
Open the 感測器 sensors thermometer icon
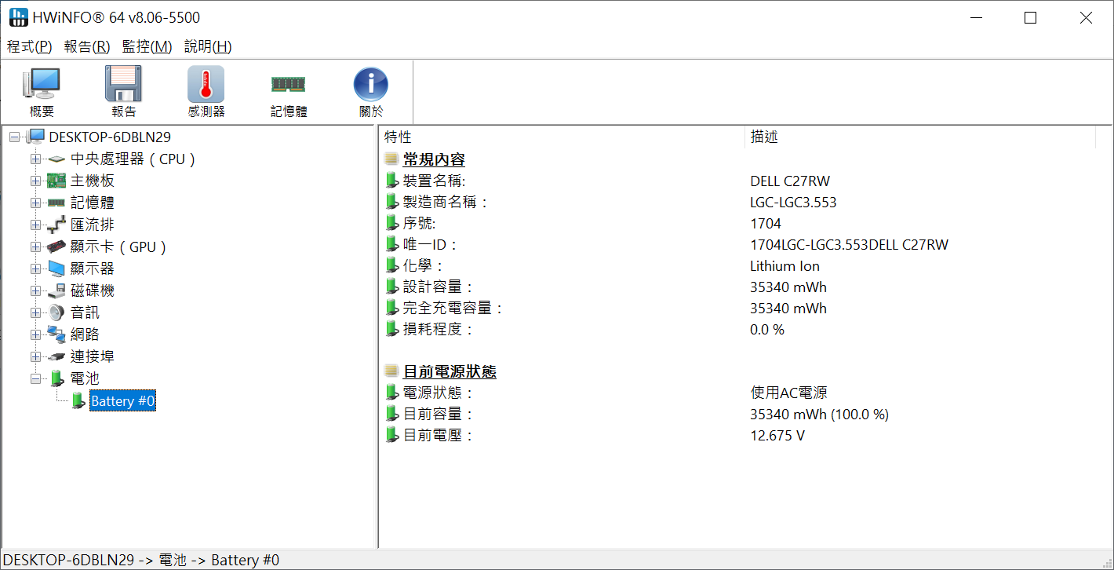pos(206,84)
